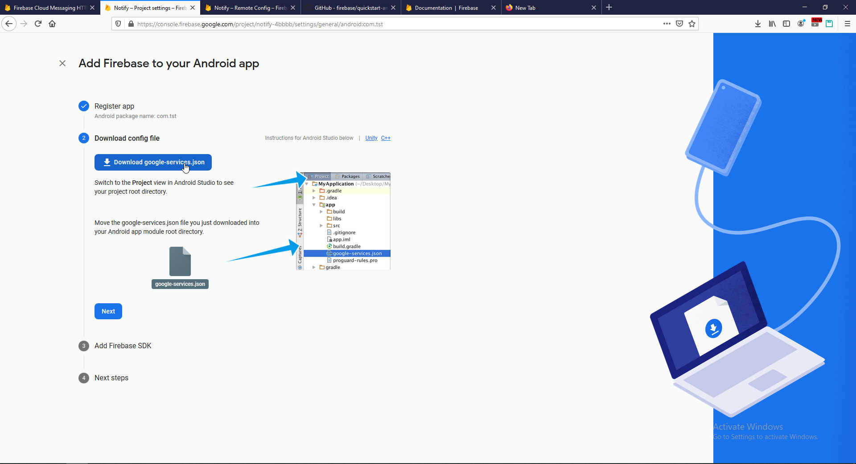856x464 pixels.
Task: Open page actions three-dot menu
Action: (667, 24)
